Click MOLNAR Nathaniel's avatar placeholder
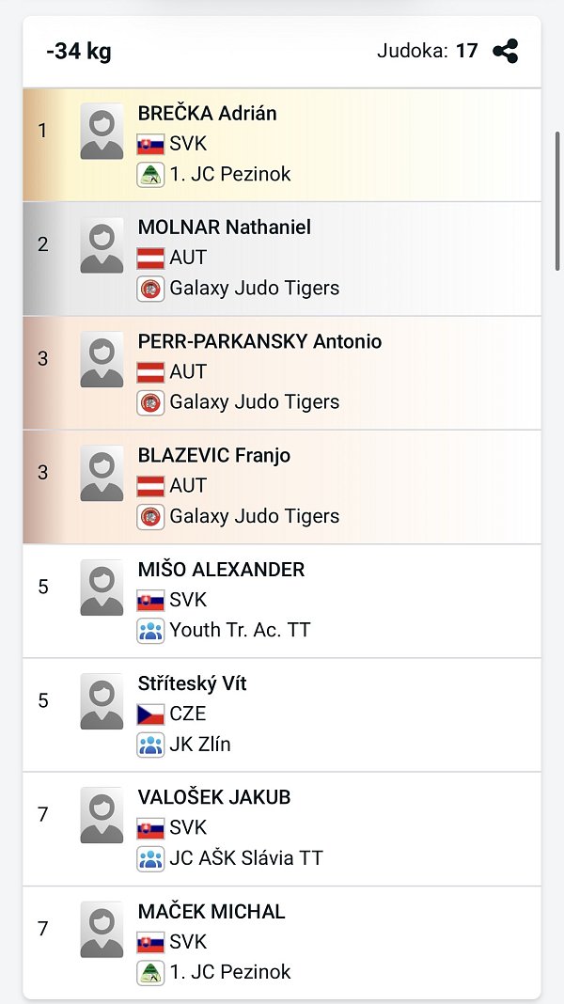The image size is (564, 1004). [x=102, y=245]
